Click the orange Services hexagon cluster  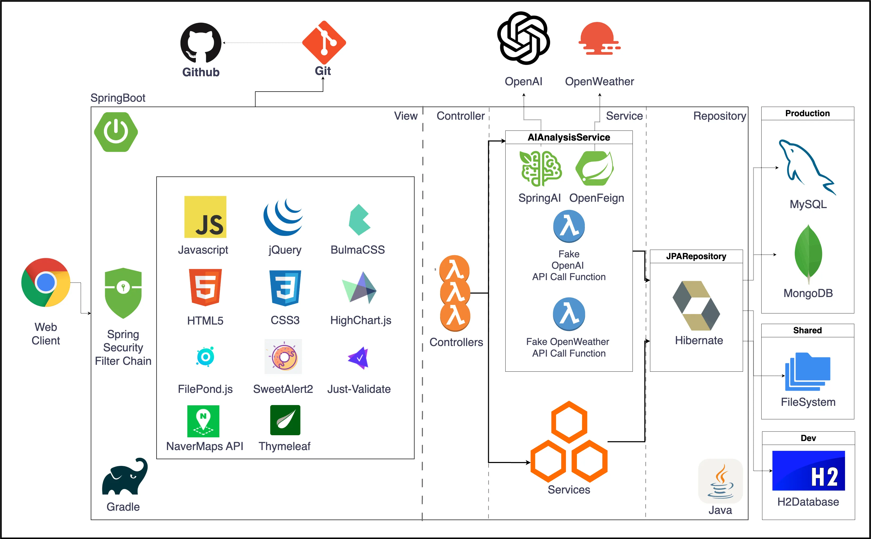(569, 442)
